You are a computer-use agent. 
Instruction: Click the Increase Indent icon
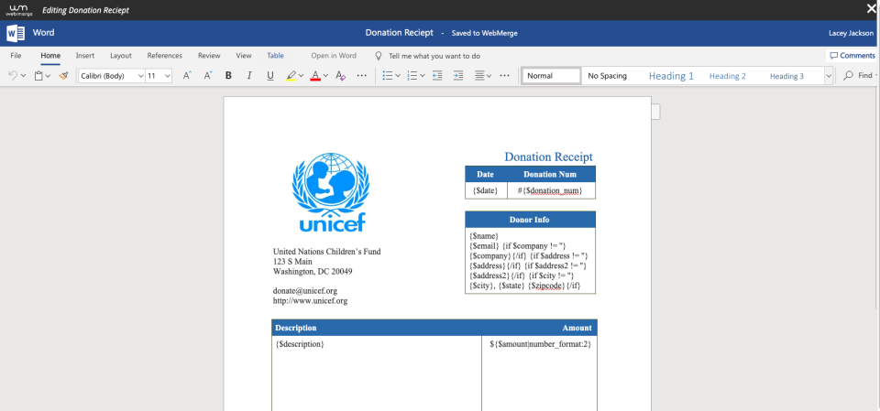458,75
